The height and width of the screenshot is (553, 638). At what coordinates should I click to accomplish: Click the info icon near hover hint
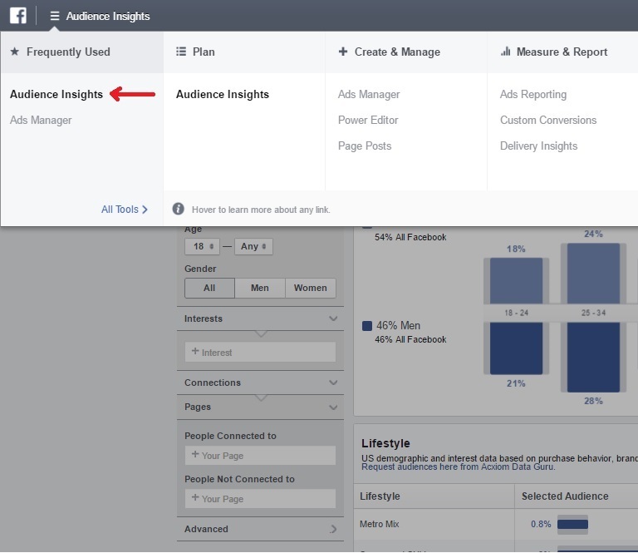(x=178, y=209)
